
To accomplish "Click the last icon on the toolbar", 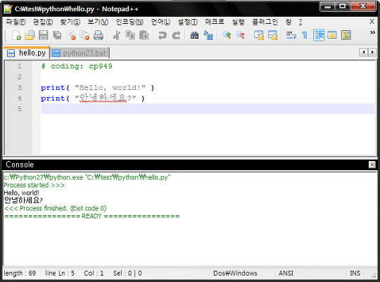I will (x=346, y=35).
